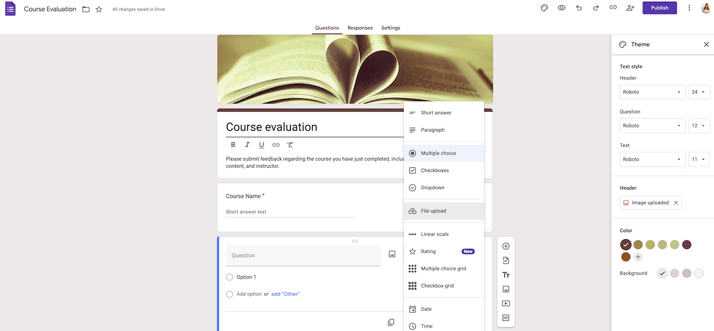
Task: Add question from the side toolbar
Action: (x=506, y=246)
